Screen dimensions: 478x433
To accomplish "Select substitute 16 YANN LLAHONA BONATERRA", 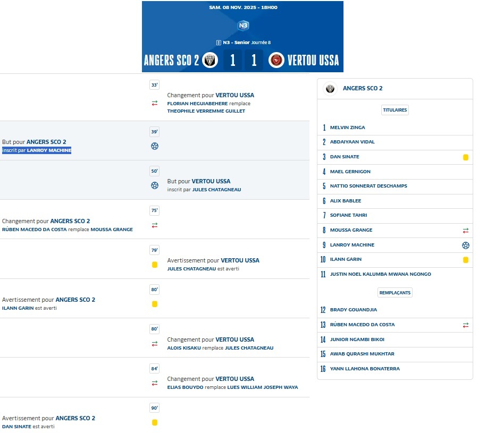I will coord(395,369).
